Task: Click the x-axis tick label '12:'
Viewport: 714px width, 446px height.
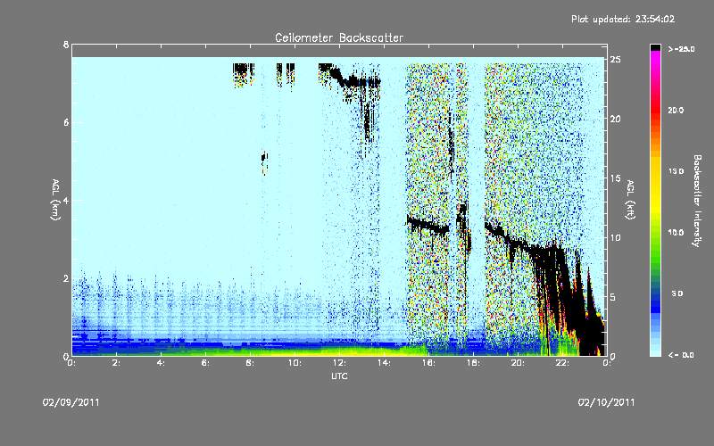Action: click(x=339, y=363)
